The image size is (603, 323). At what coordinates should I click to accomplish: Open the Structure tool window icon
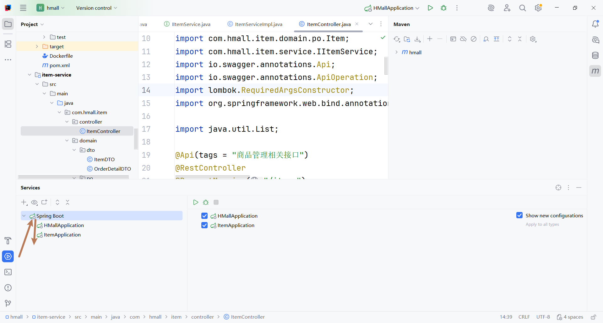coord(8,44)
